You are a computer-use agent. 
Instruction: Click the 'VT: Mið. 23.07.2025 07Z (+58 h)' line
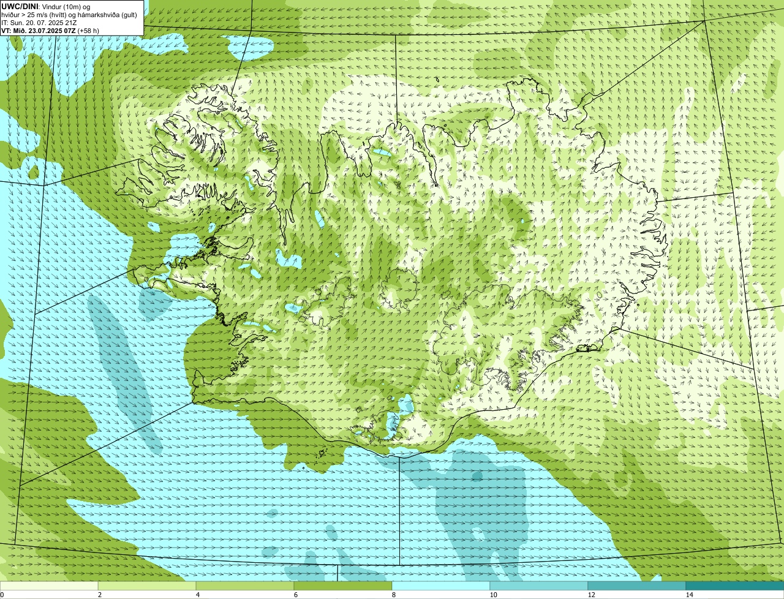point(51,31)
